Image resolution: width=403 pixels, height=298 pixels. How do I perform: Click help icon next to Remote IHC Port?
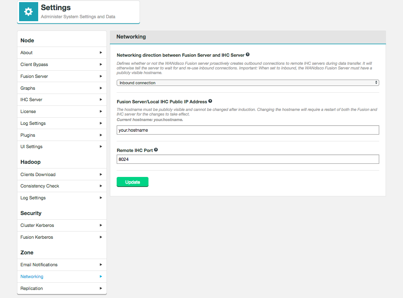[156, 150]
